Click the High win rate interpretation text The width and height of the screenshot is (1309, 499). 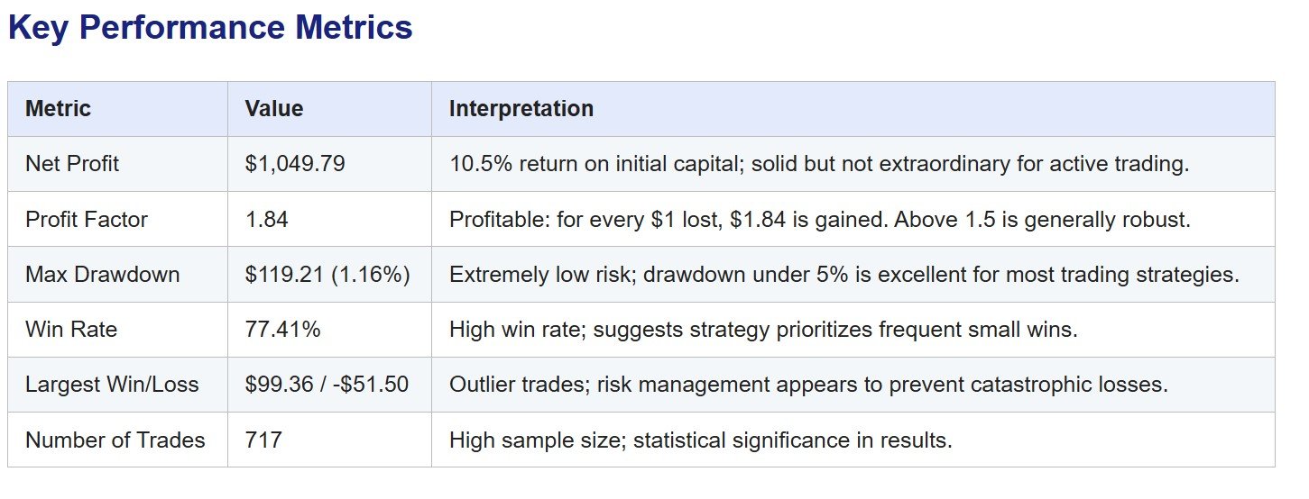763,330
